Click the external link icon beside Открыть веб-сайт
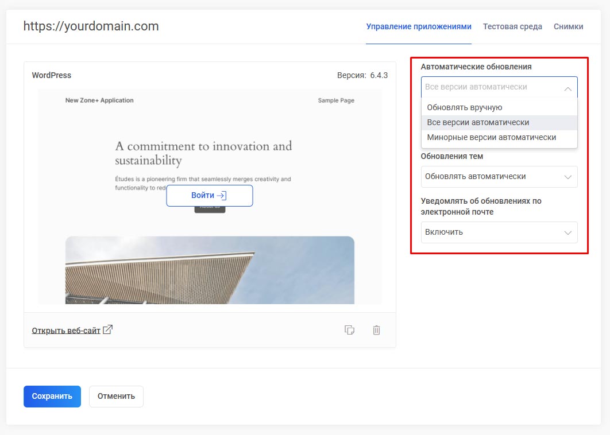Screen dimensions: 610x435 107,329
